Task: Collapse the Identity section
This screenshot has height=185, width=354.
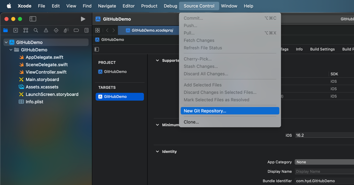Action: 157,152
